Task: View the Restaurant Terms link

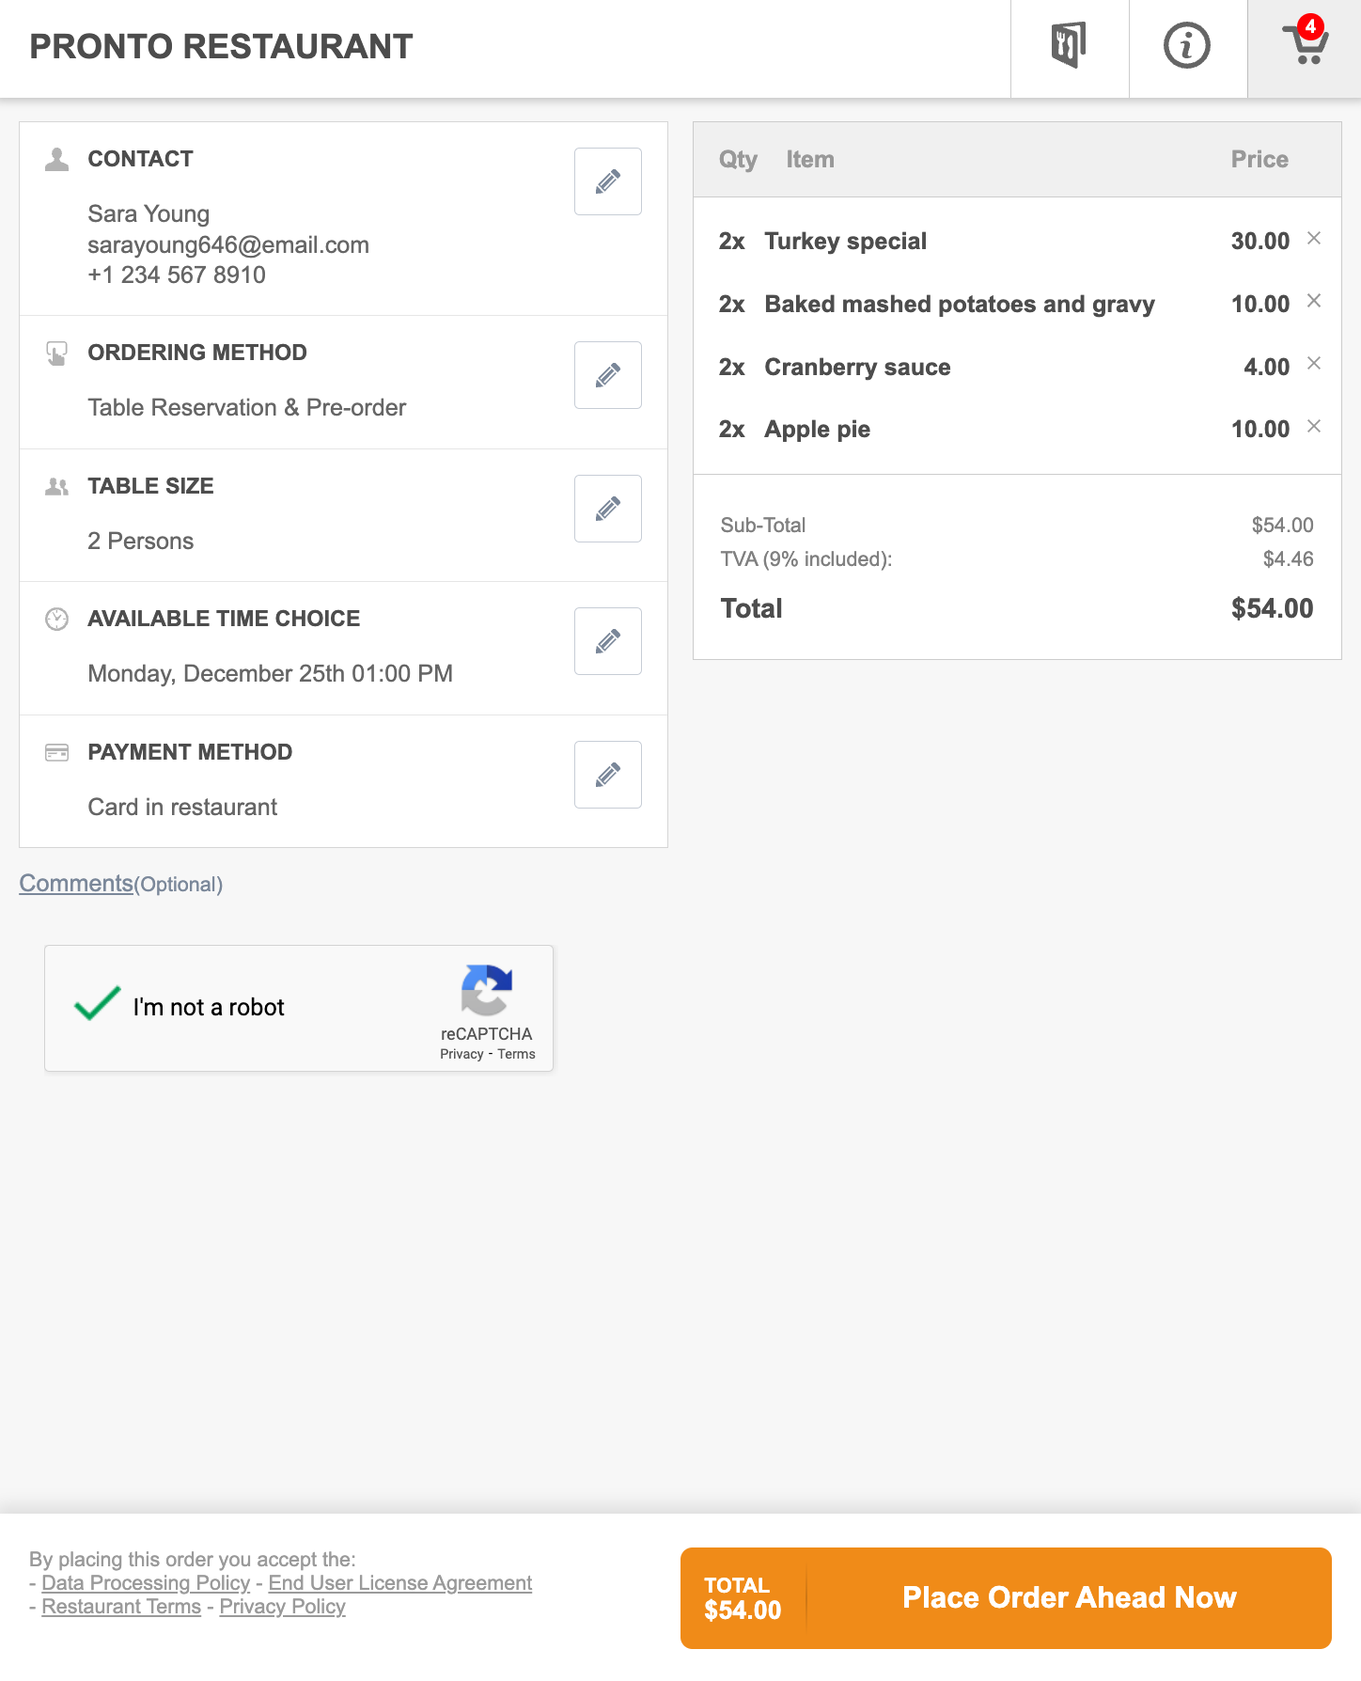Action: (x=121, y=1607)
